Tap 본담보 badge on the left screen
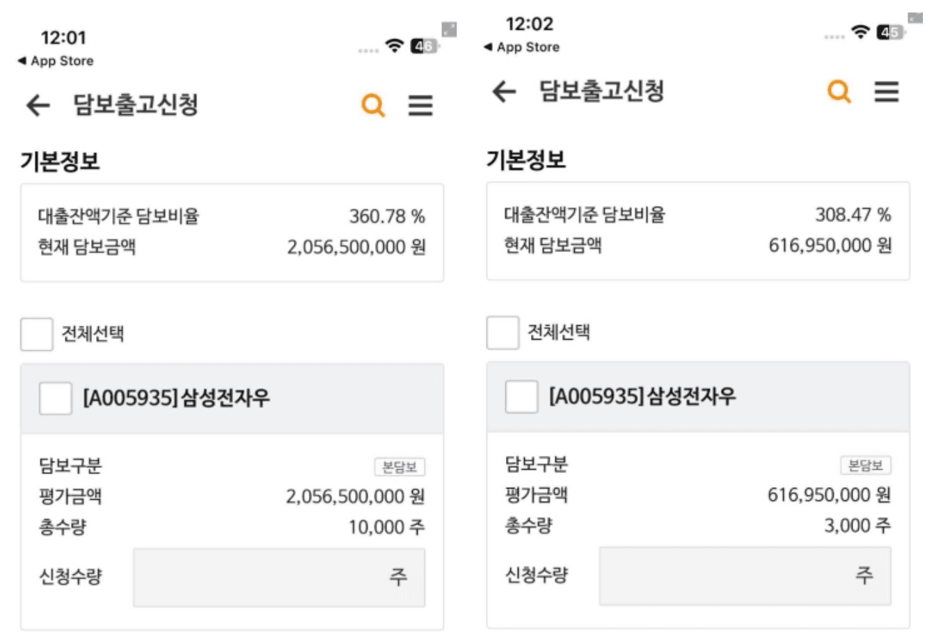934x639 pixels. click(399, 467)
